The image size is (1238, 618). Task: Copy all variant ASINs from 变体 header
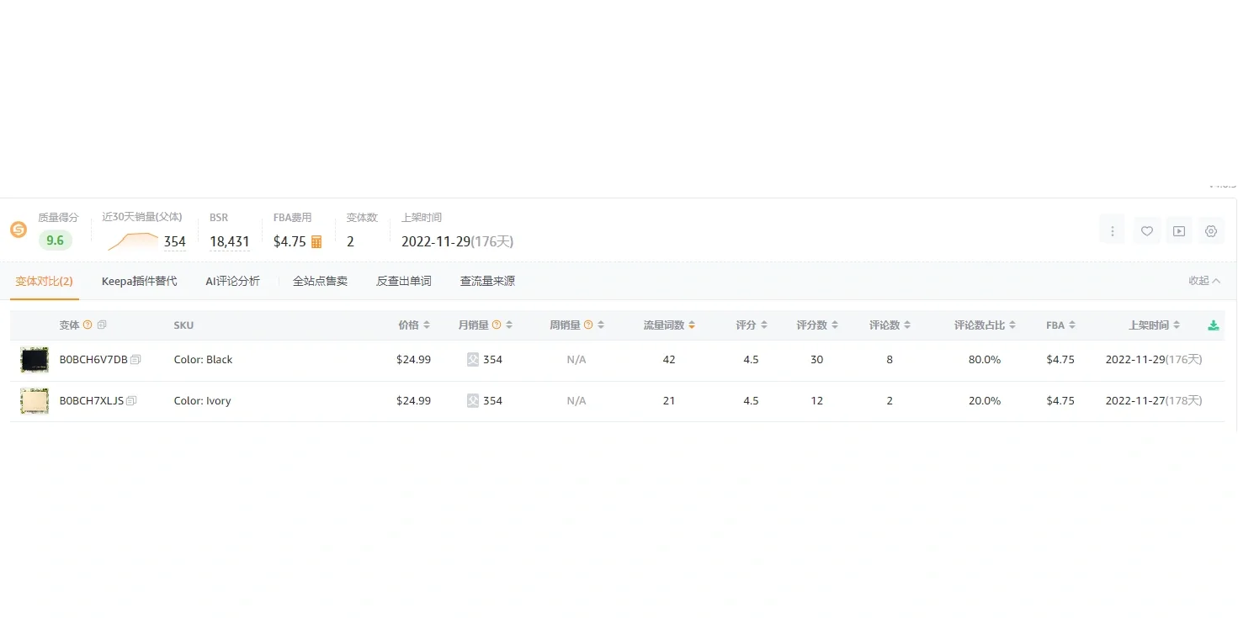(x=102, y=325)
